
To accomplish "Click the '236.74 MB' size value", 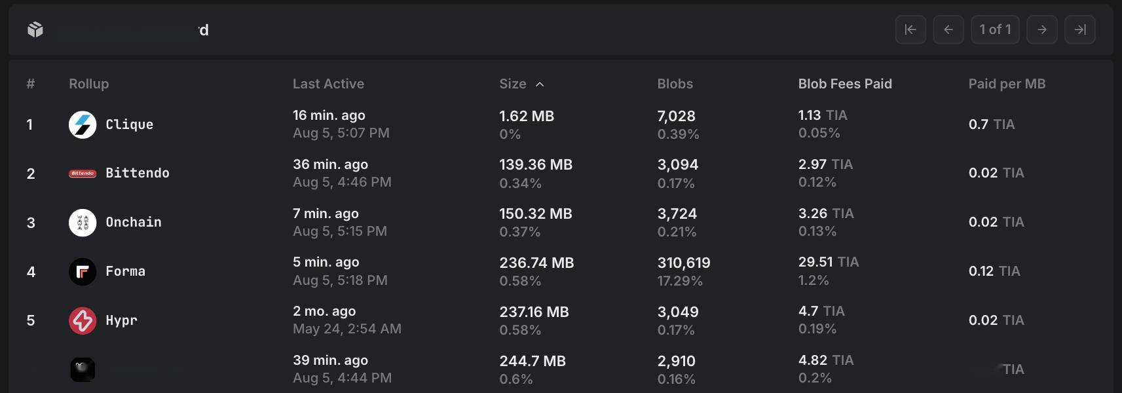I will [536, 263].
